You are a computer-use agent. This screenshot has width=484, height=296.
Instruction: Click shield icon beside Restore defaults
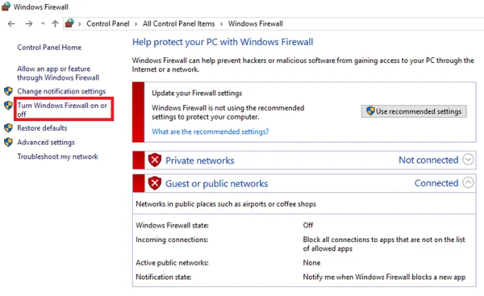pyautogui.click(x=8, y=128)
